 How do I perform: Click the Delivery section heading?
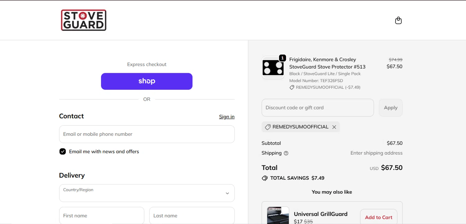click(72, 175)
